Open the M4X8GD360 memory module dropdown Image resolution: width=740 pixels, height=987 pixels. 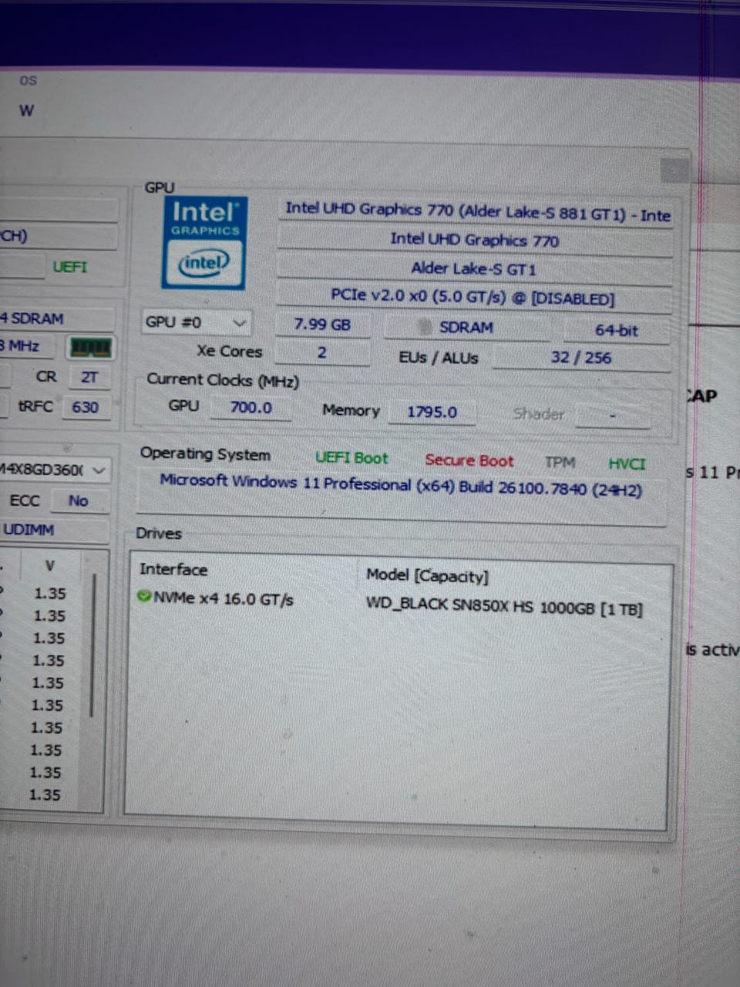(54, 469)
